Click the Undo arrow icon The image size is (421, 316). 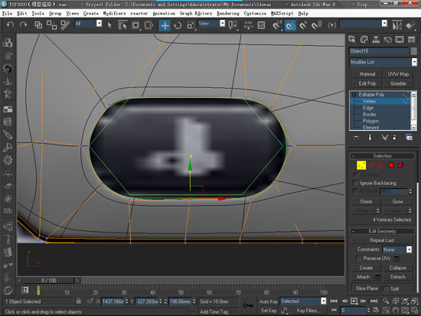tap(10, 25)
